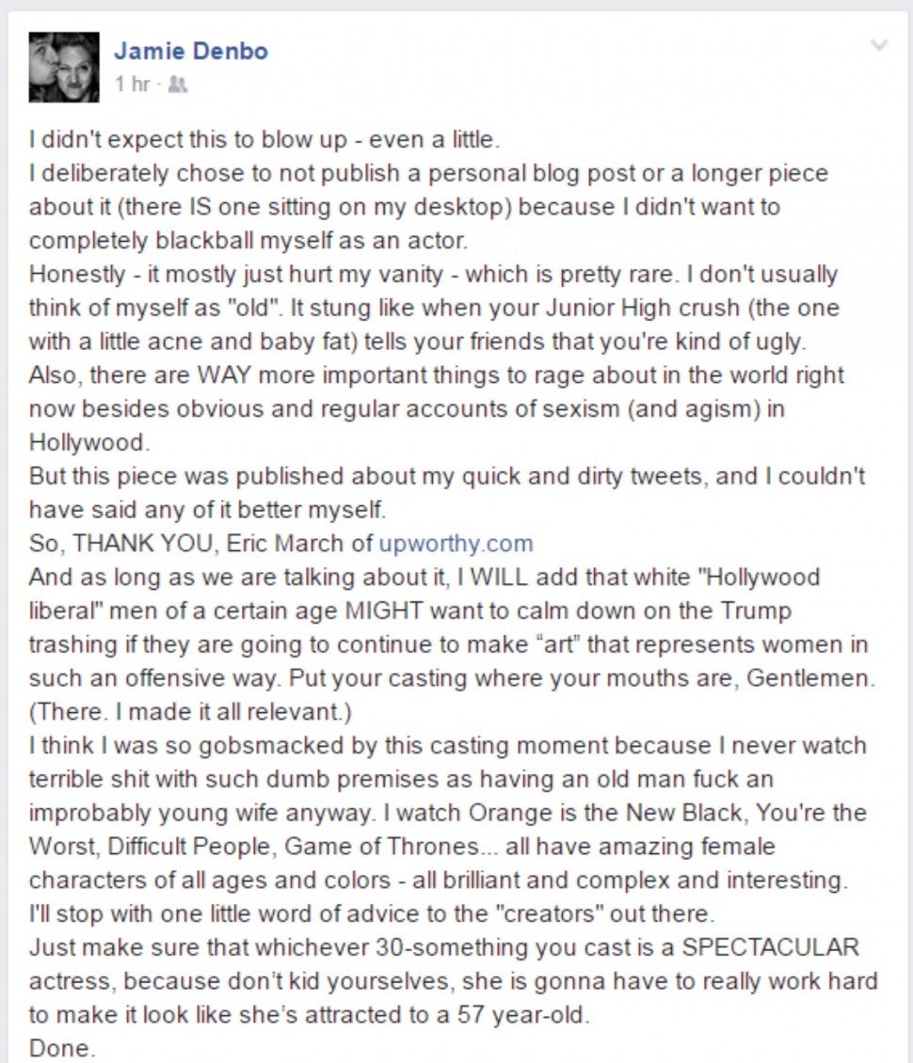Open the Jamie Denbo profile name link

[x=191, y=51]
